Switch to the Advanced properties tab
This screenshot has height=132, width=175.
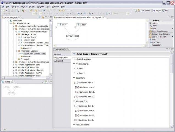pyautogui.click(x=62, y=61)
